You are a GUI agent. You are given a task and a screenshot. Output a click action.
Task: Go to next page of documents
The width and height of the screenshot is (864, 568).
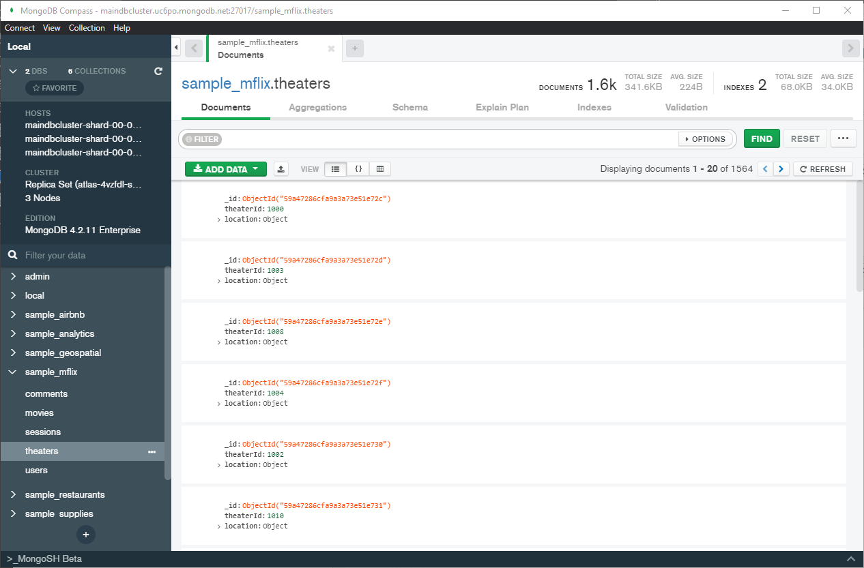(781, 168)
